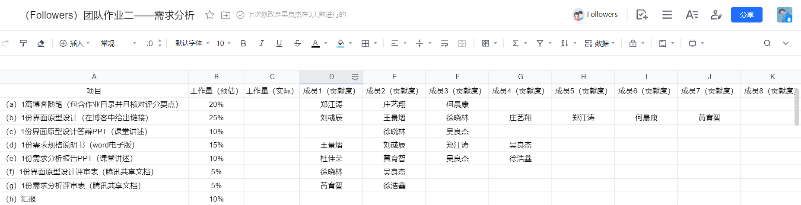This screenshot has height=205, width=801.
Task: Click the vertical scrollbar
Action: point(797,107)
